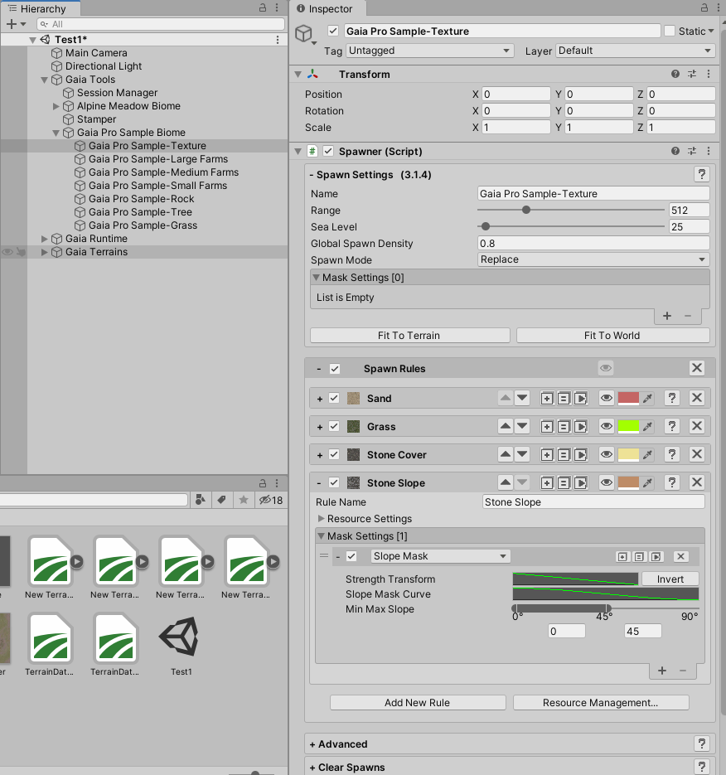726x775 pixels.
Task: Uncheck the Sand rule checkbox
Action: click(x=334, y=398)
